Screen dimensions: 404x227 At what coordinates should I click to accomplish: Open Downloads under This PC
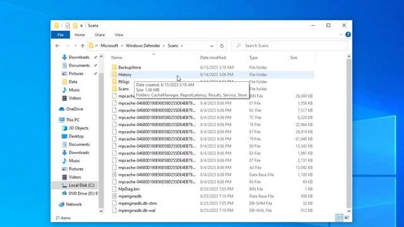tap(78, 153)
